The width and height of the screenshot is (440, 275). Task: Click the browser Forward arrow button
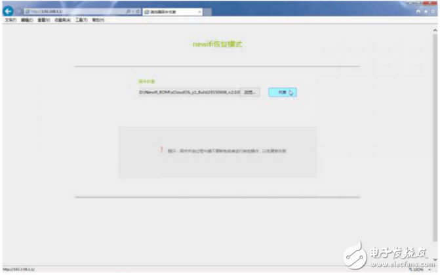[x=19, y=11]
